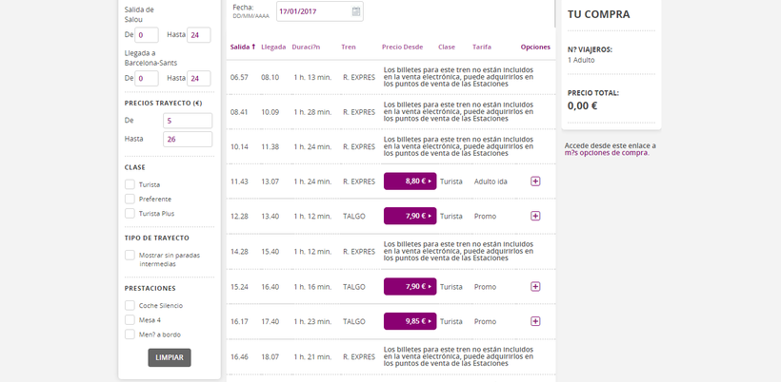Image resolution: width=781 pixels, height=382 pixels.
Task: Sort results by Salida column
Action: pyautogui.click(x=241, y=47)
